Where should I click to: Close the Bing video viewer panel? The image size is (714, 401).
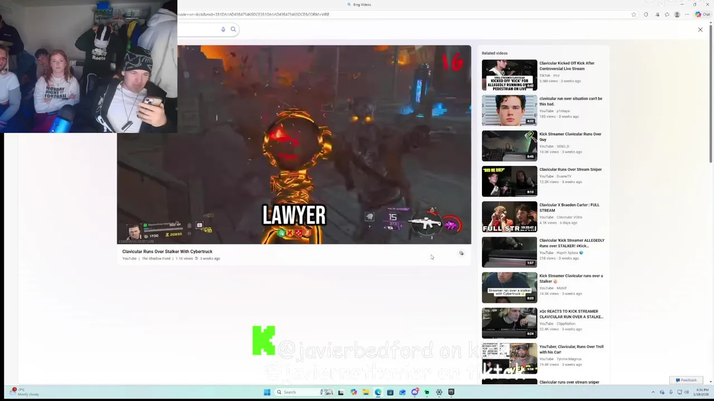pyautogui.click(x=700, y=30)
